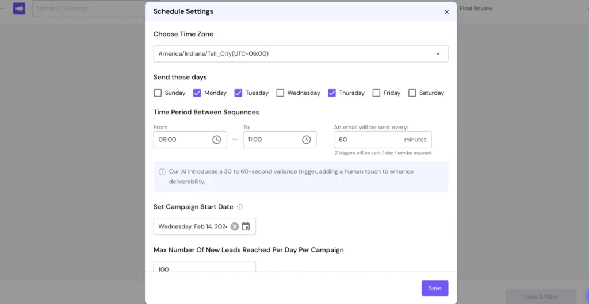Click the campaign start date field
The image size is (589, 304).
[x=205, y=226]
